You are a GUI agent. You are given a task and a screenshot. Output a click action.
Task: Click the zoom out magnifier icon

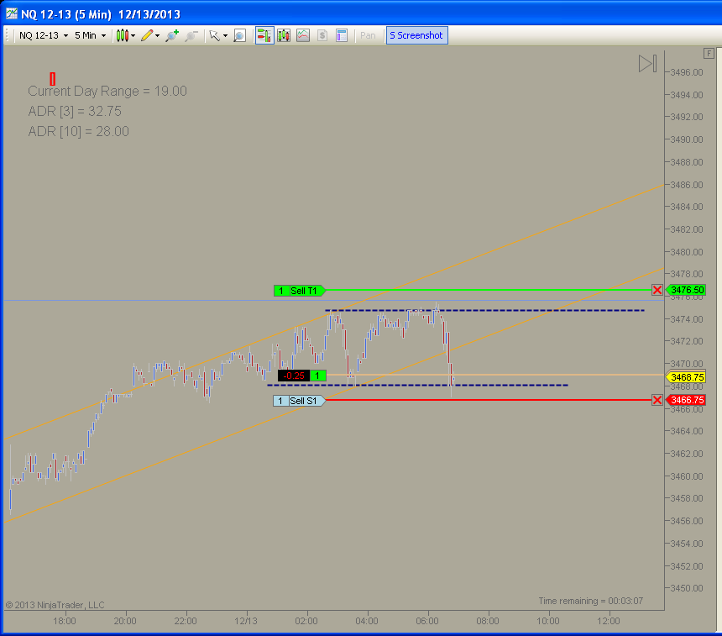tap(191, 35)
